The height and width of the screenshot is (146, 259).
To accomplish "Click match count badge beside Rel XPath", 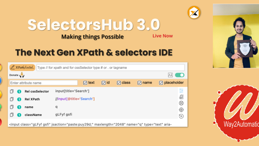I will point(19,99).
